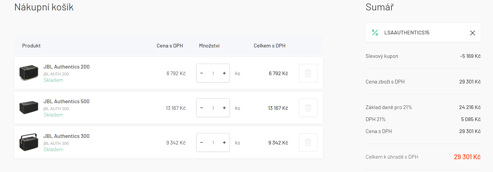The image size is (493, 172).
Task: Decrease quantity of JBL Authentics 200
Action: click(202, 73)
